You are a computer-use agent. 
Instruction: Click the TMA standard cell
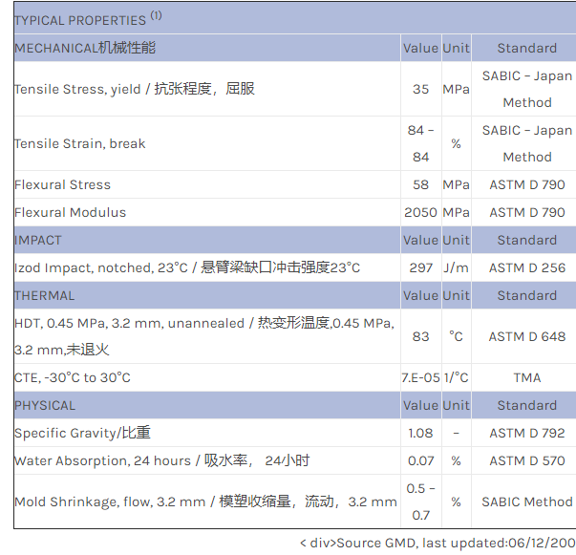click(526, 377)
